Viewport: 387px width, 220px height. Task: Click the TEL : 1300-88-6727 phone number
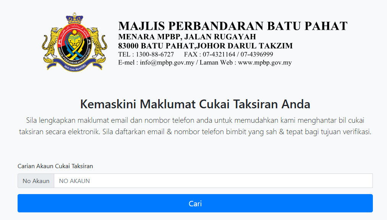(146, 54)
